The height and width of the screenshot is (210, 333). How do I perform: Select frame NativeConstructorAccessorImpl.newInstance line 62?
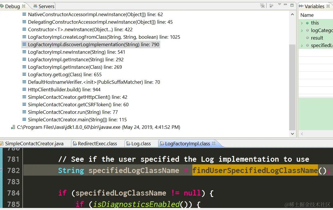point(95,14)
